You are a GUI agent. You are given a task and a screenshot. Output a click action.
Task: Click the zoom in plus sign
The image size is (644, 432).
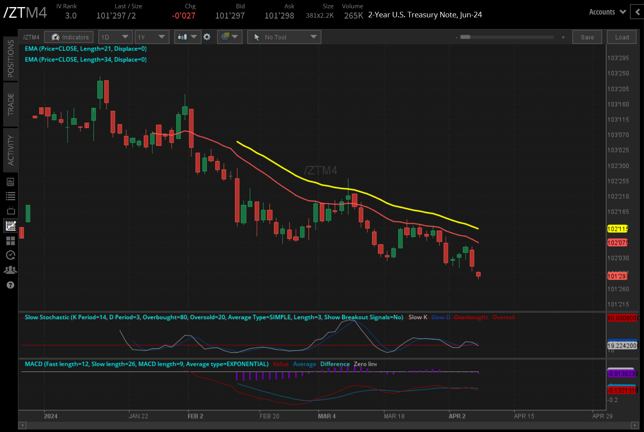click(563, 37)
